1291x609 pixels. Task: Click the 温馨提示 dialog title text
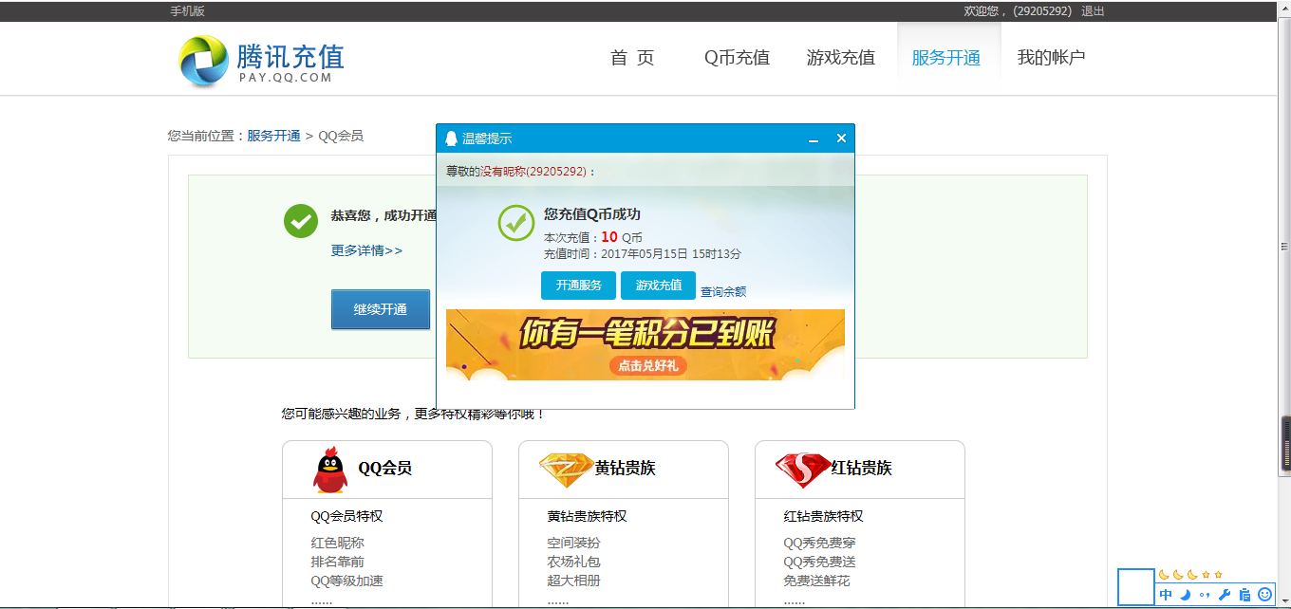[487, 138]
